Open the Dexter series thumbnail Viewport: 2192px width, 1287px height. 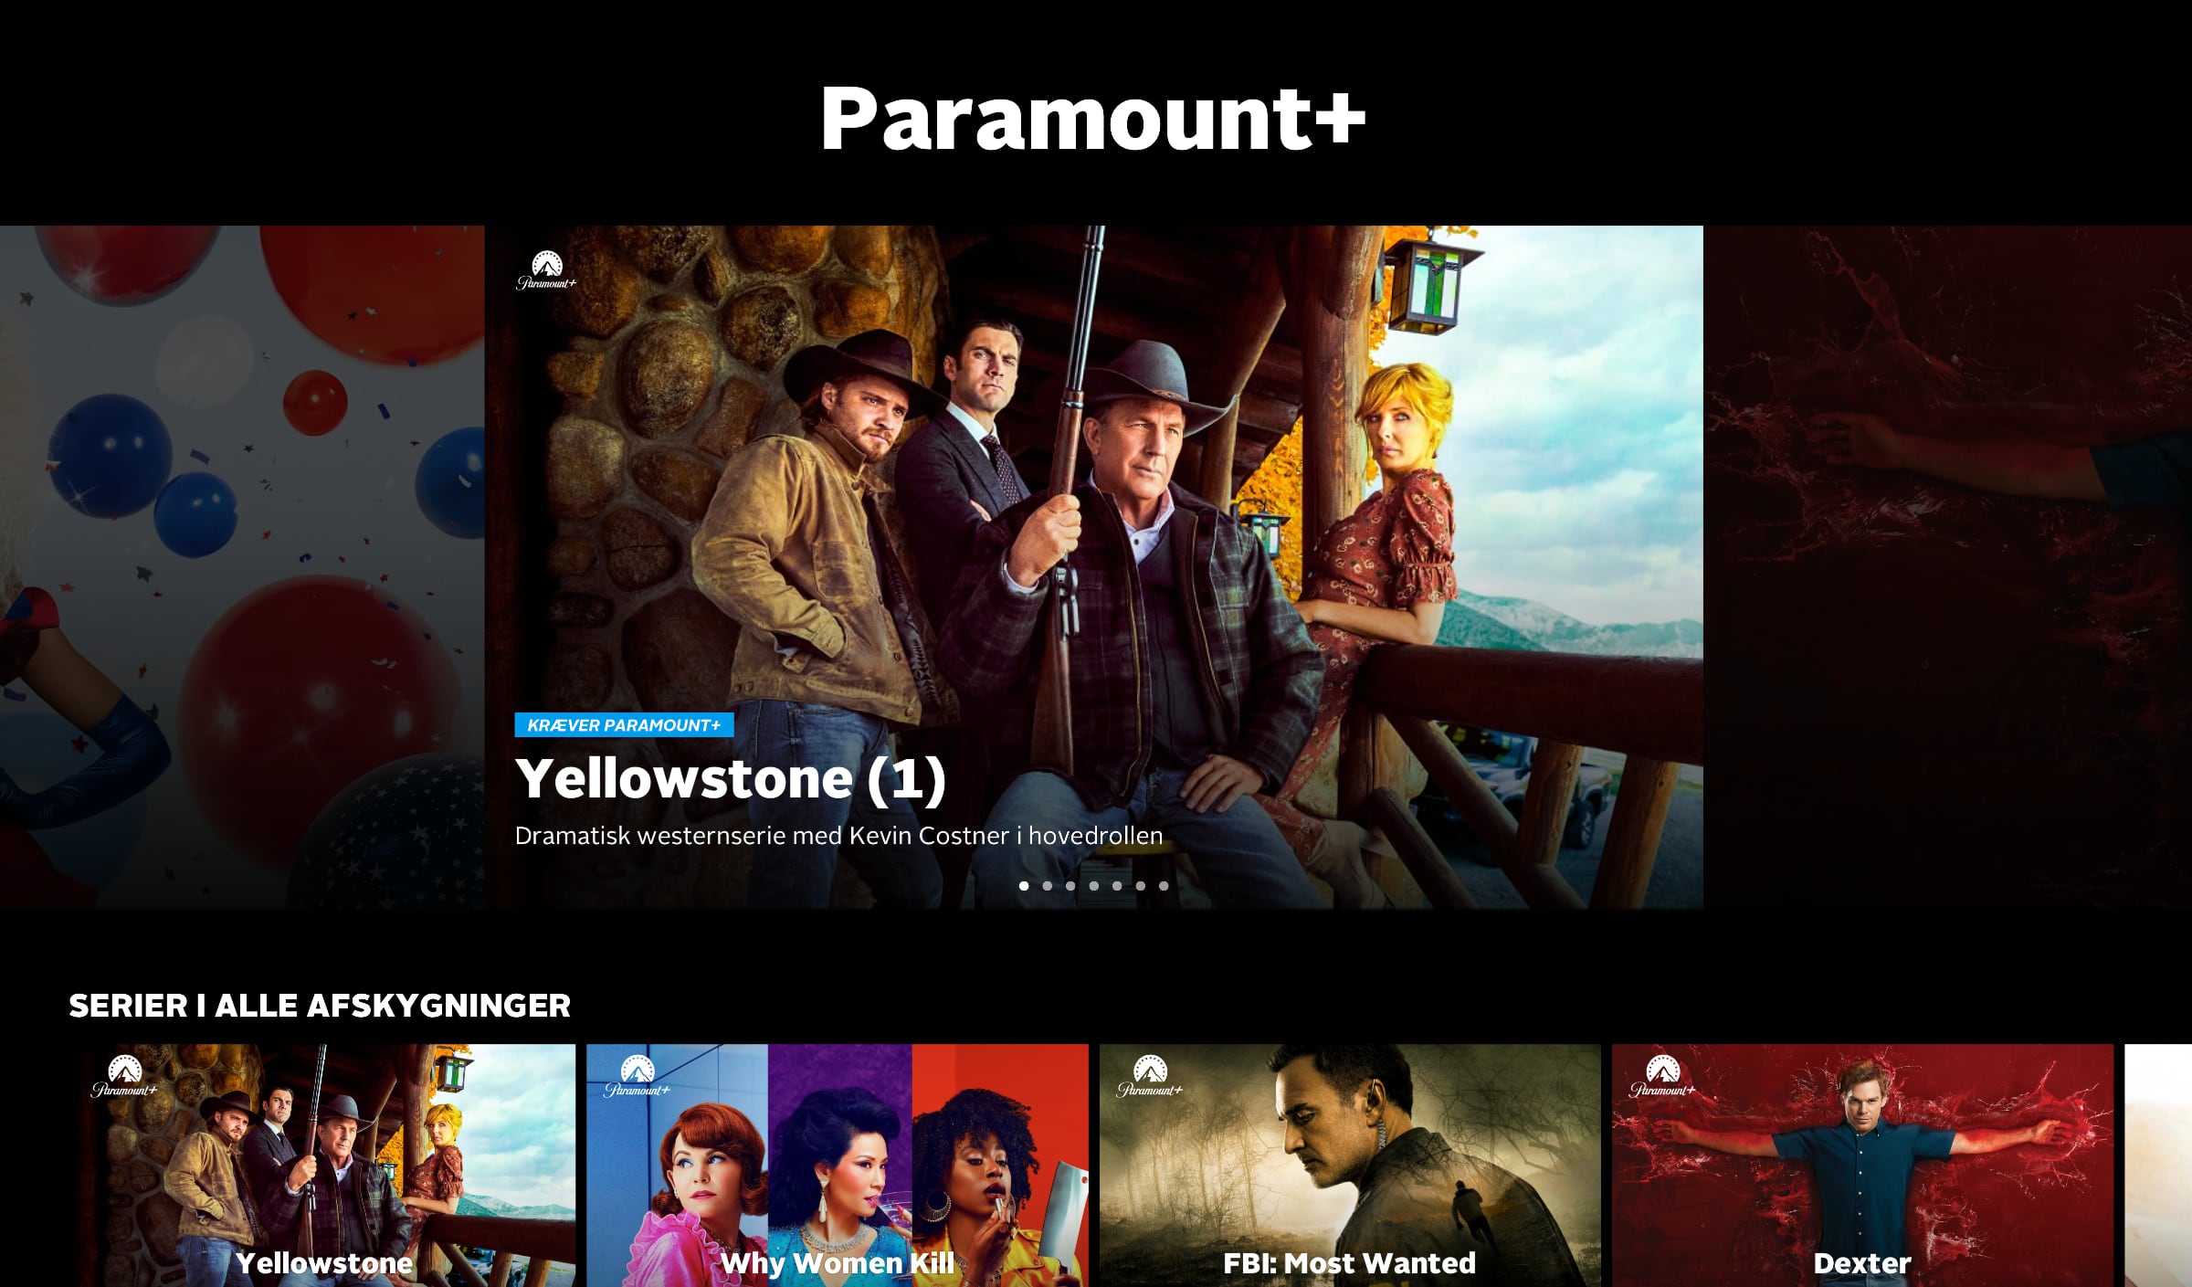click(x=1862, y=1166)
